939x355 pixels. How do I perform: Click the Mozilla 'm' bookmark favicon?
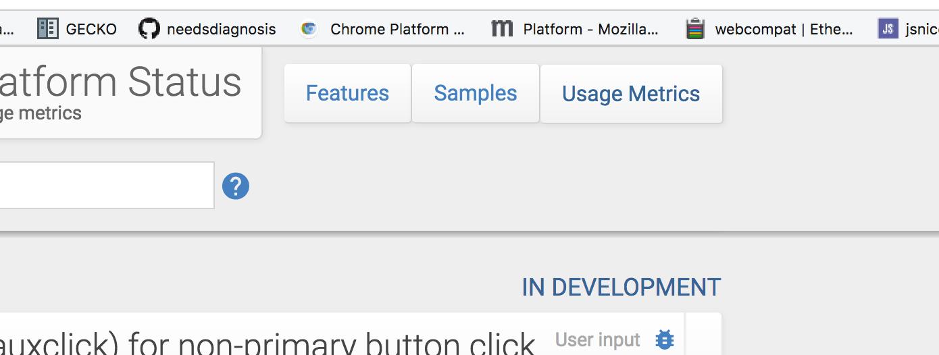pos(502,29)
